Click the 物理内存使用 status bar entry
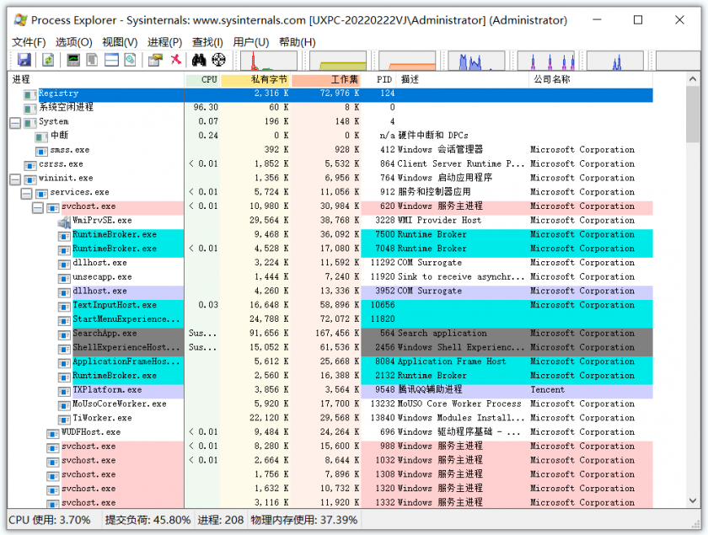Screen dimensions: 708x535 (x=304, y=520)
